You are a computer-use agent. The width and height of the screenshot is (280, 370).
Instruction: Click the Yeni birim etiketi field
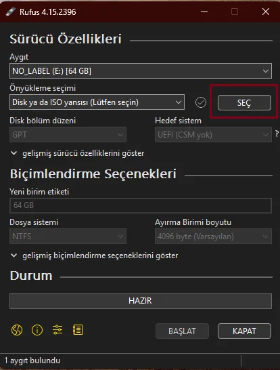141,205
